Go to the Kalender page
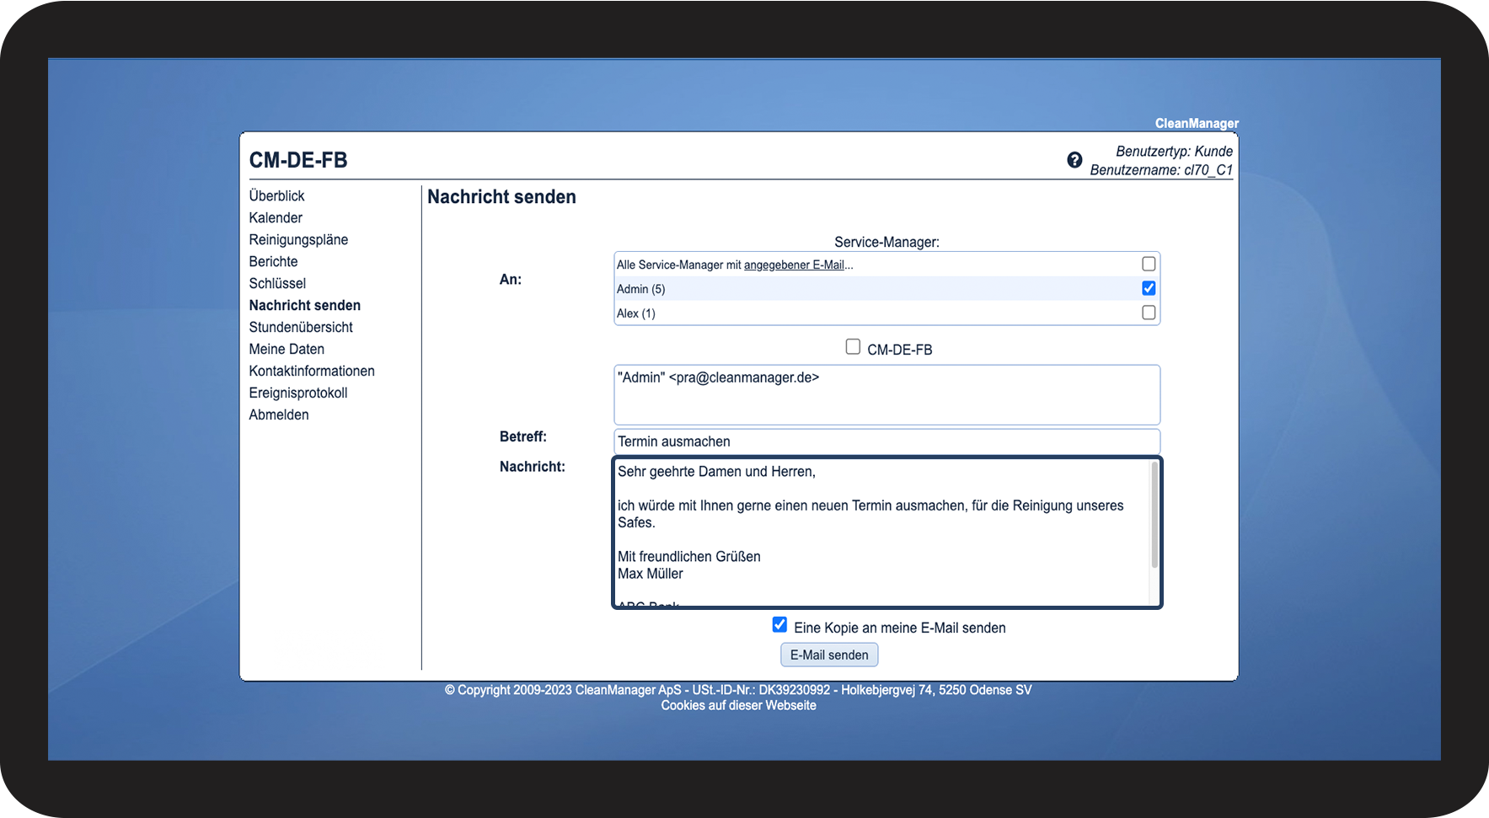1489x818 pixels. pyautogui.click(x=276, y=217)
